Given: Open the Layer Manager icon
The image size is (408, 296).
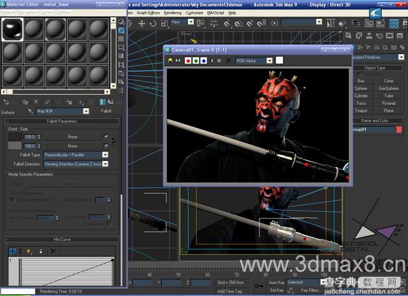Looking at the screenshot, I should (x=356, y=24).
